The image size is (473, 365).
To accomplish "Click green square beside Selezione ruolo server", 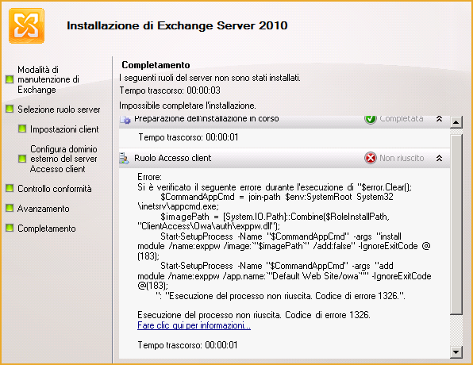I will [10, 109].
